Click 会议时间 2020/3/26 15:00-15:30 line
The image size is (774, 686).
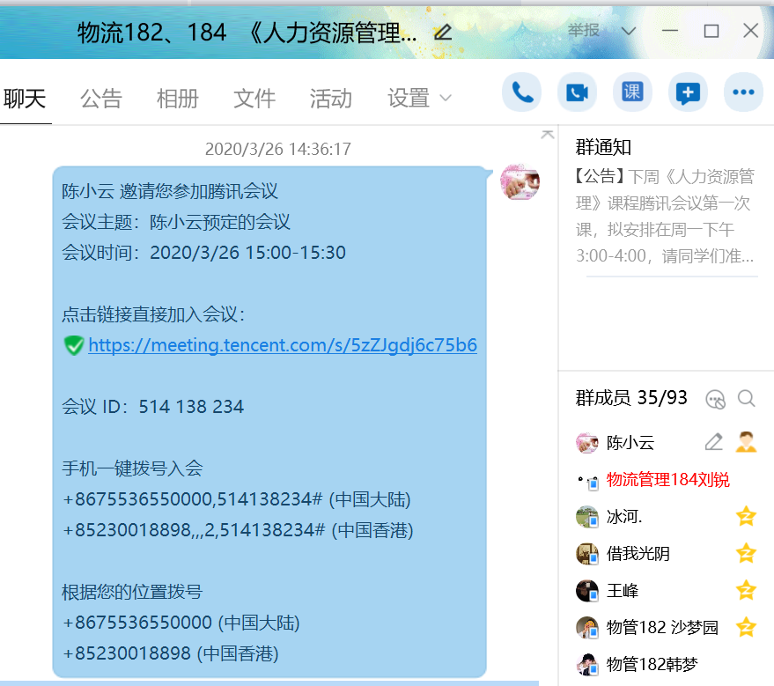coord(204,253)
